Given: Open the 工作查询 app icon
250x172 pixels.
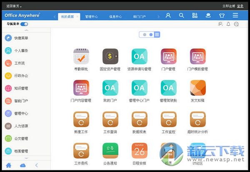Looking at the screenshot, I should [110, 119].
